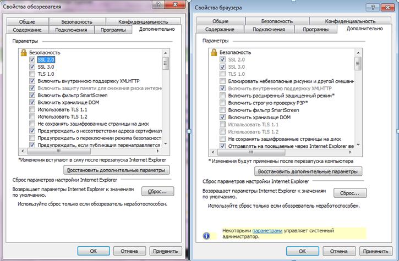Screen dimensions: 399x261
Task: Toggle Включить хранилище DOM in Свойства обозревателя
Action: tap(32, 102)
